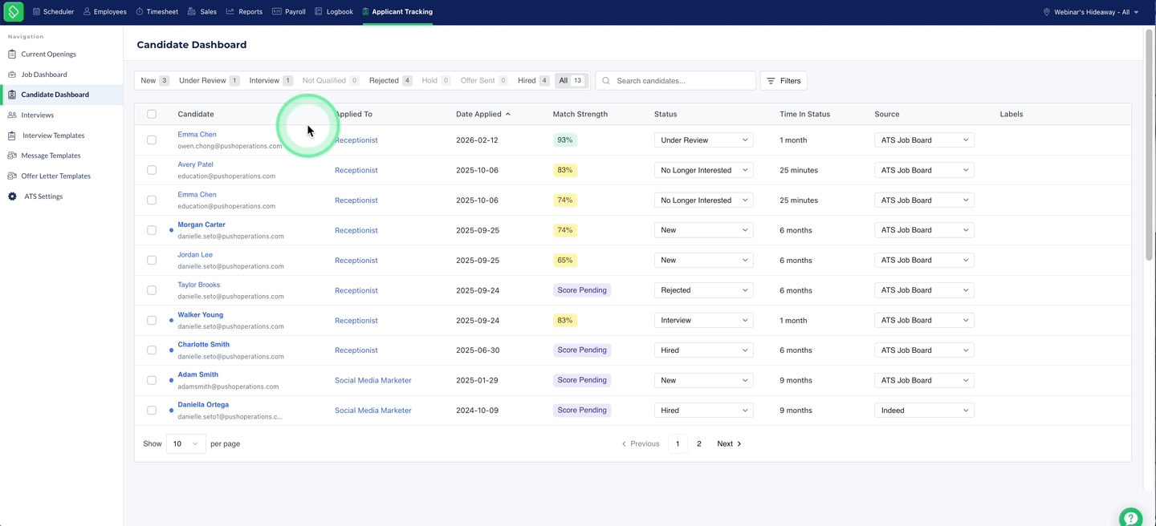Image resolution: width=1156 pixels, height=526 pixels.
Task: Click the Employees person icon
Action: click(87, 12)
